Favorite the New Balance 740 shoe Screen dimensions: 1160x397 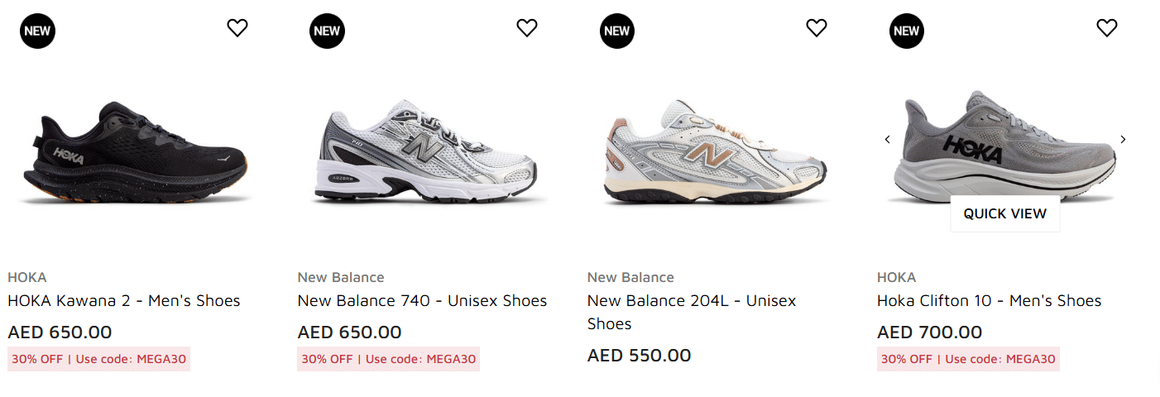(527, 28)
